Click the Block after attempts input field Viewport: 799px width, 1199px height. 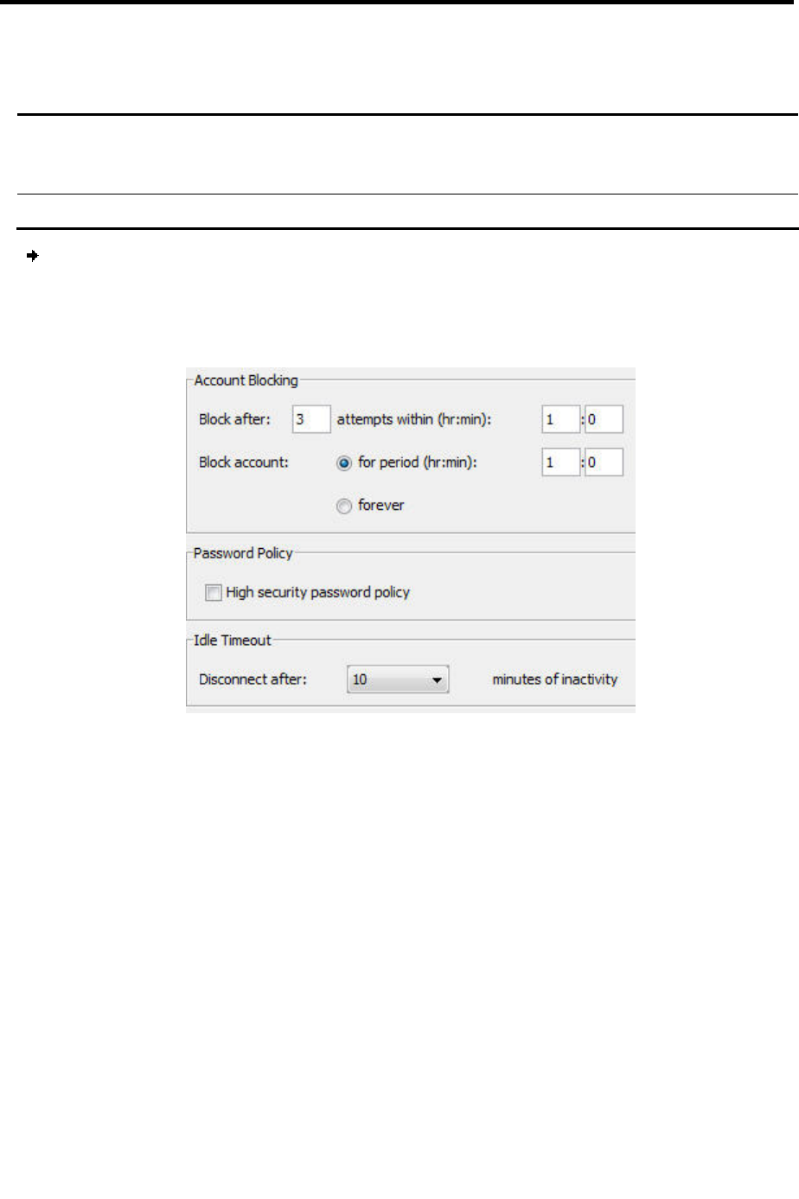click(x=311, y=419)
